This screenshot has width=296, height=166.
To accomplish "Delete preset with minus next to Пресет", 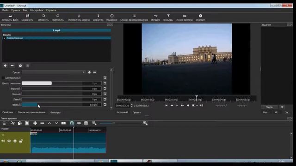I will click(94, 72).
